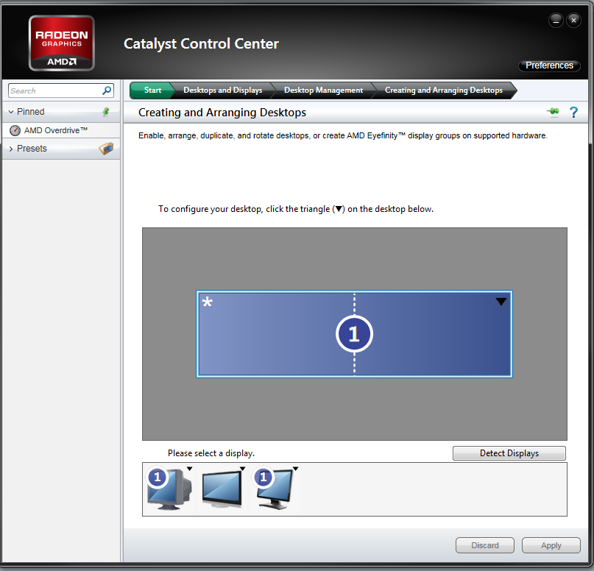Open help with the question mark icon
594x571 pixels.
tap(573, 113)
